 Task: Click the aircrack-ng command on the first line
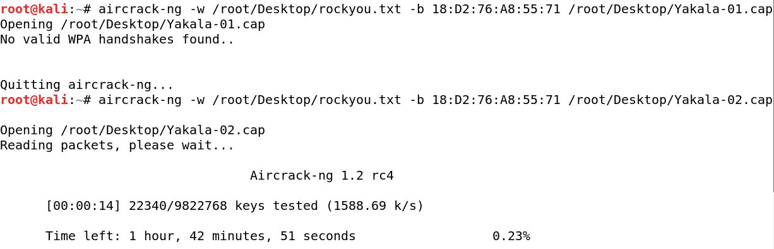[140, 9]
